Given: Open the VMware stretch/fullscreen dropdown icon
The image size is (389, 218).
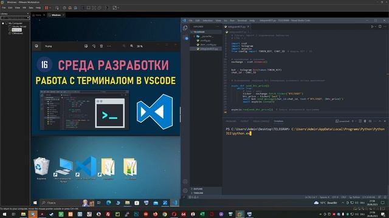Looking at the screenshot, I should 115,8.
